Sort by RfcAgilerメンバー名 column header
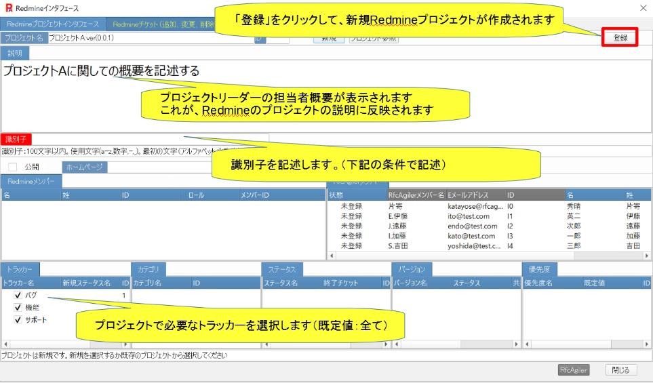Screen dimensions: 653x383 (416, 195)
